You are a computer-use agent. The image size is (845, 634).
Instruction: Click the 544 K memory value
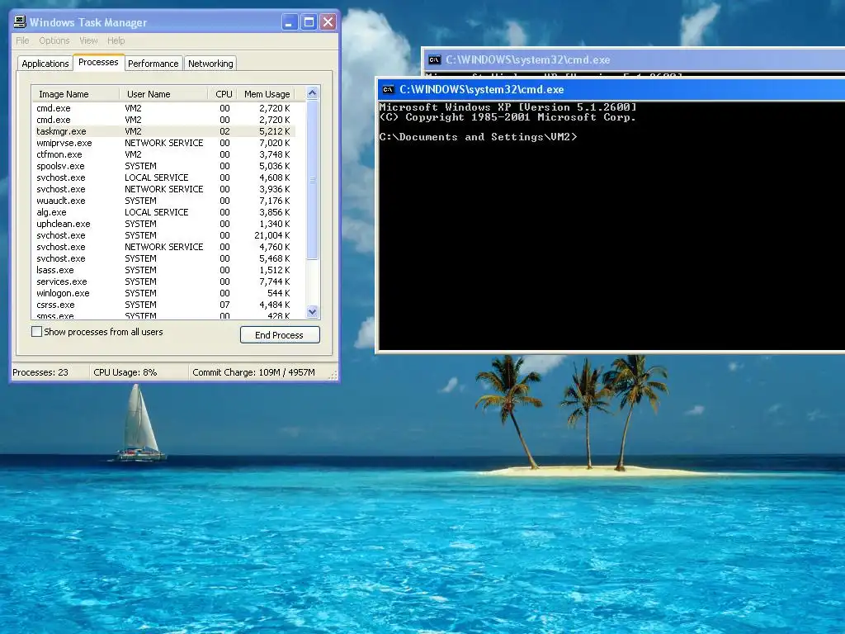[279, 293]
